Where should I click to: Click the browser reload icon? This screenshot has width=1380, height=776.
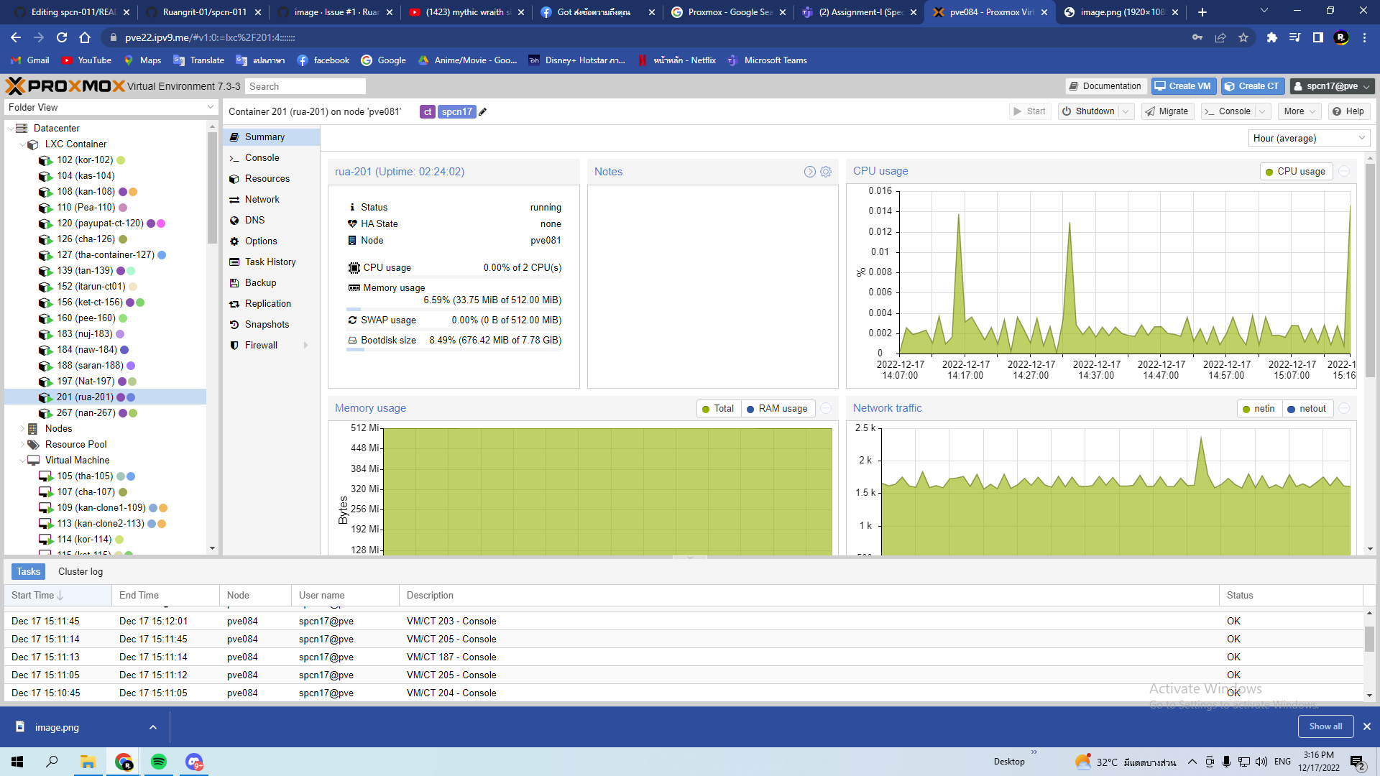click(x=62, y=37)
